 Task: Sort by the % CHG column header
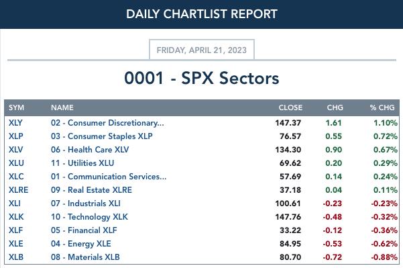(382, 107)
